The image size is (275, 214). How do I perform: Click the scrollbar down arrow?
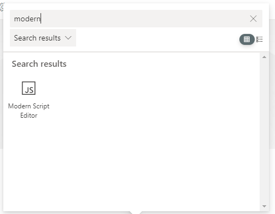pos(264,206)
